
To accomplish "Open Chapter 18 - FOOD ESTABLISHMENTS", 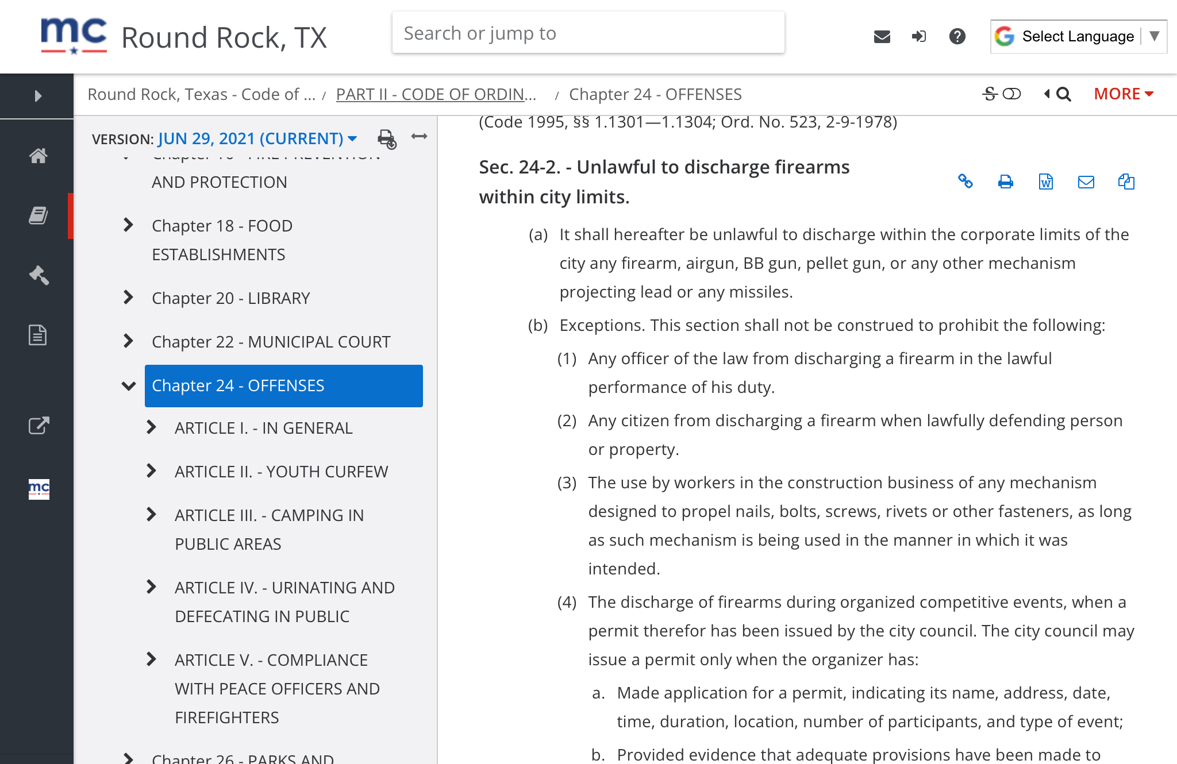I will [222, 240].
